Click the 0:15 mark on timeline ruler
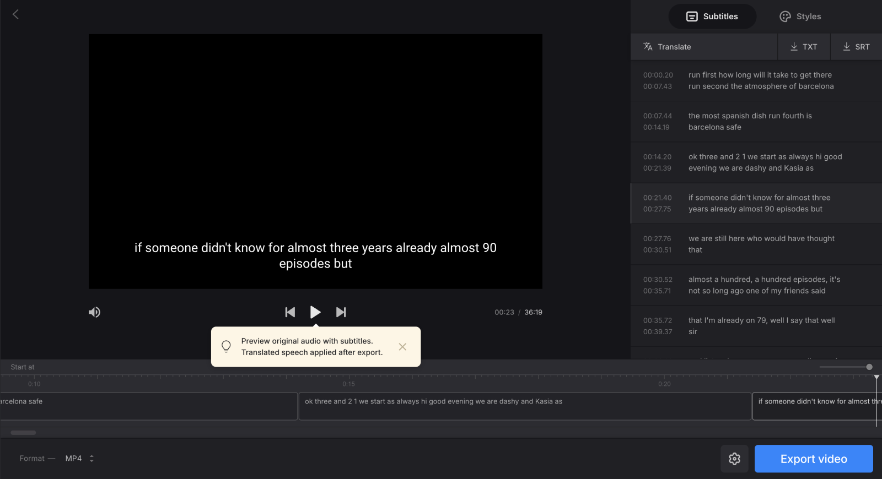 tap(348, 384)
